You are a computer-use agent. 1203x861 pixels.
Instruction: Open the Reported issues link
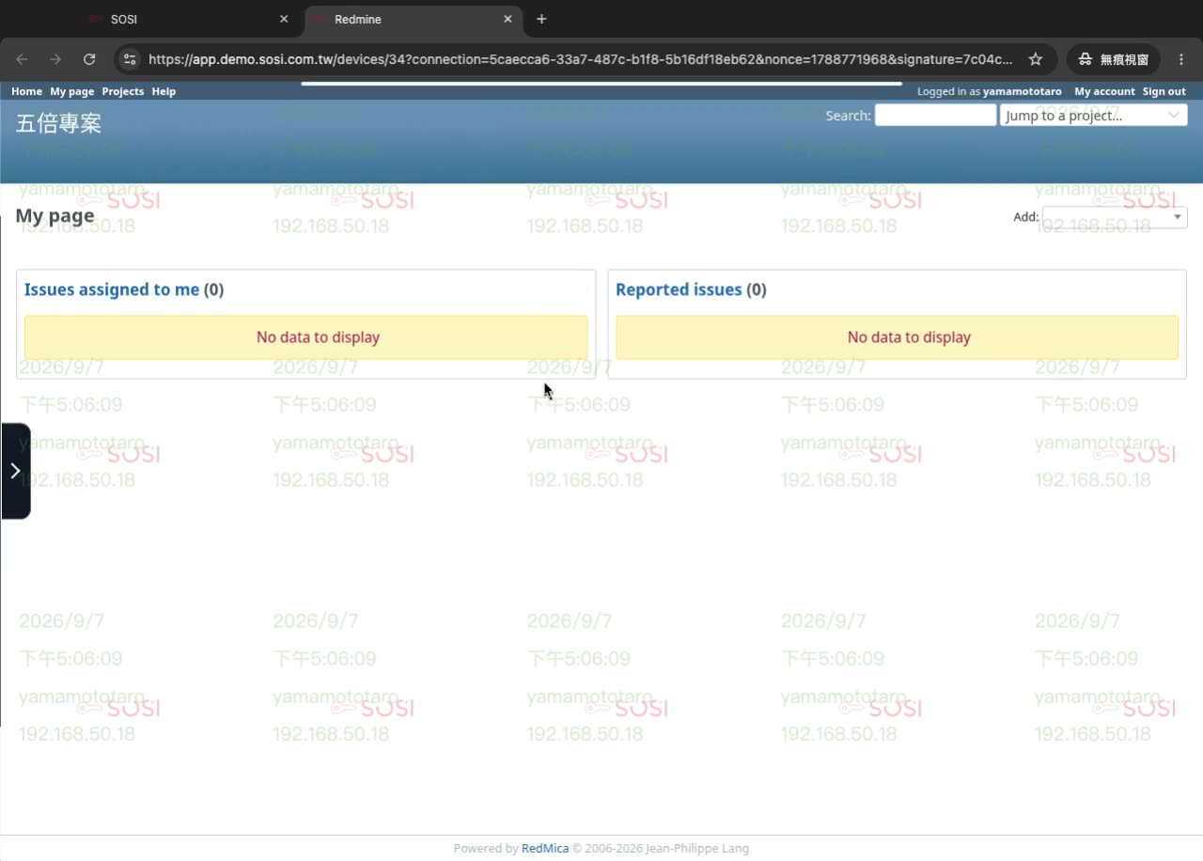coord(679,290)
